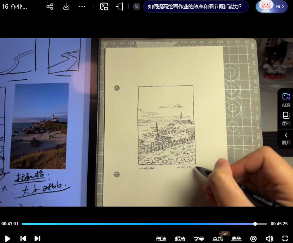293x243 pixels.
Task: Expand the 展开 side panel
Action: (x=286, y=138)
